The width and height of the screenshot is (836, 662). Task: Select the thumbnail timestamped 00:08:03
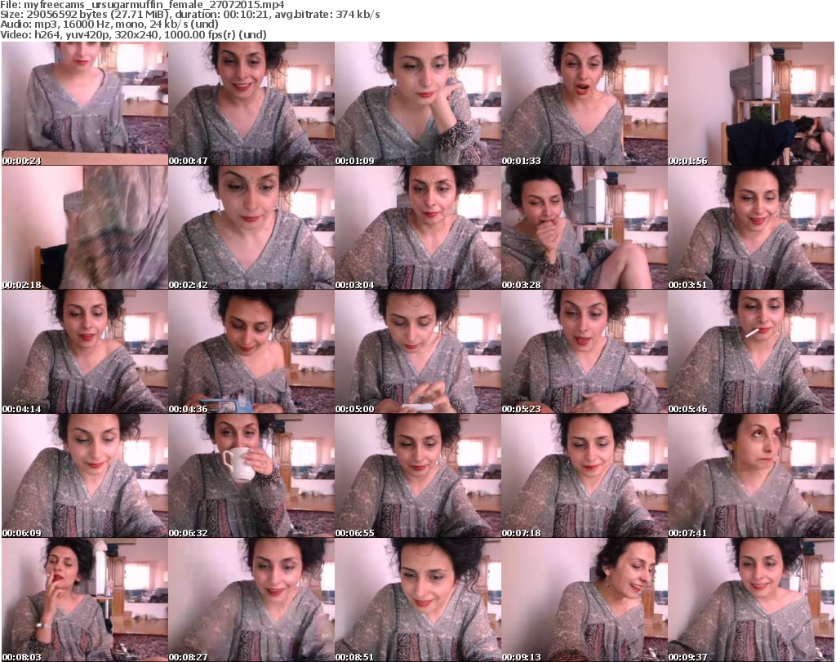point(85,600)
